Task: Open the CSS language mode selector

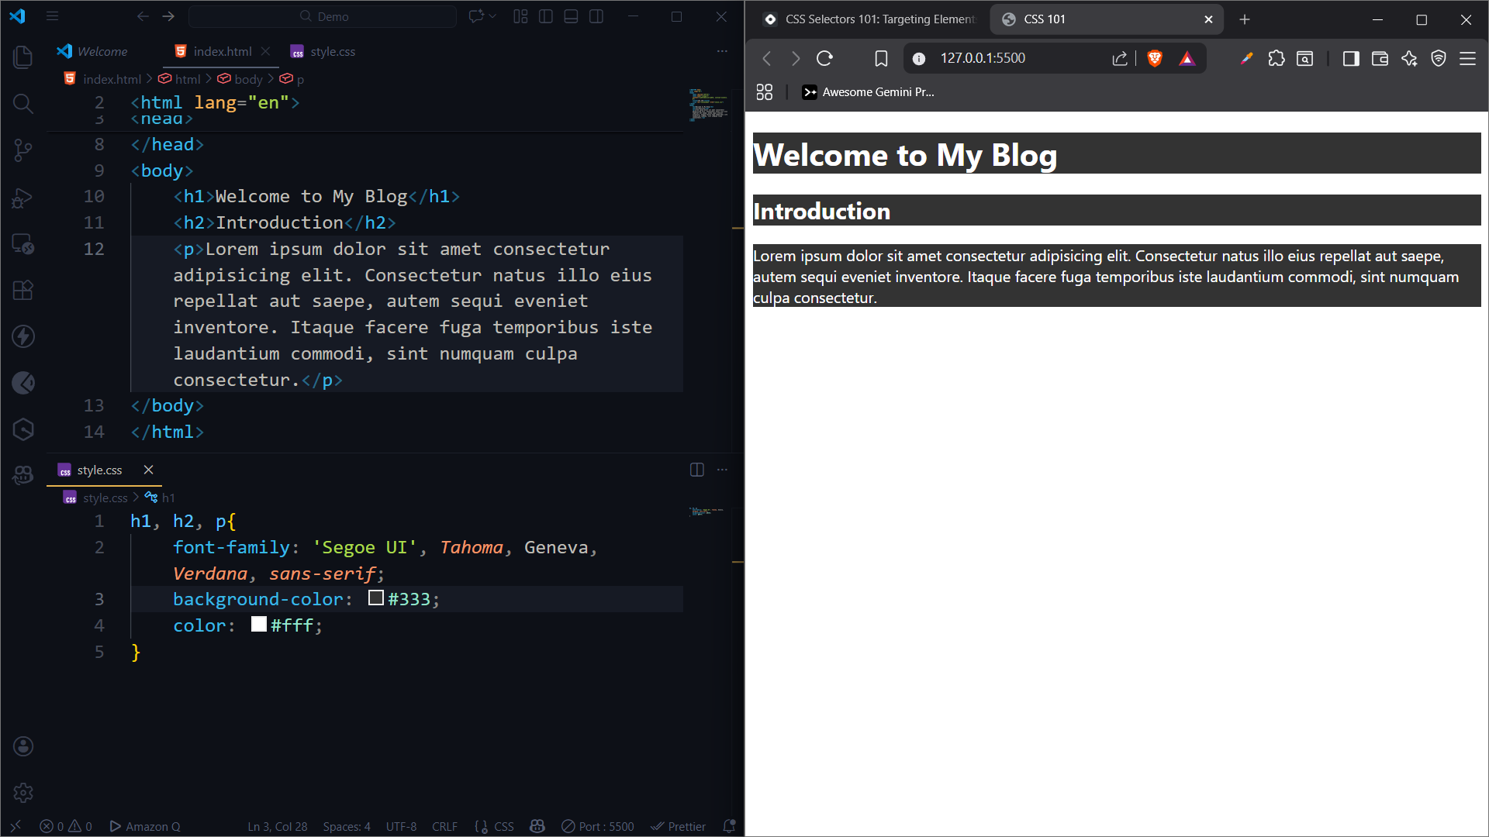Action: (503, 826)
